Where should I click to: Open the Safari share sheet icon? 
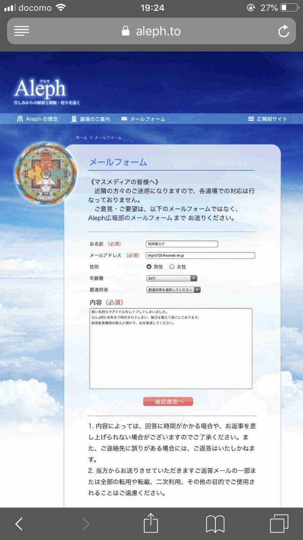[x=151, y=523]
